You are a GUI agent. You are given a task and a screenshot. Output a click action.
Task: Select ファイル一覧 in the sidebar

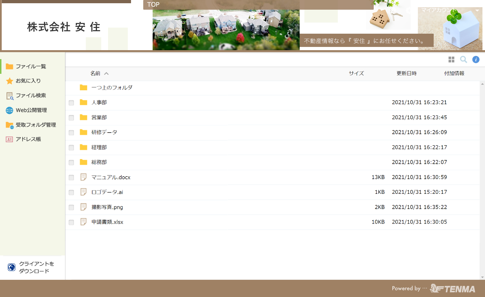point(31,66)
